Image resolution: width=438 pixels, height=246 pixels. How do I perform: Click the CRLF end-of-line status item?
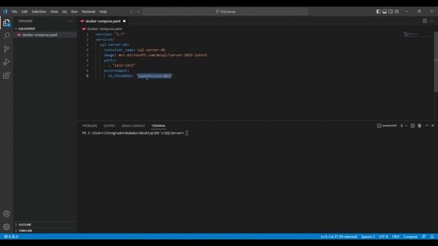click(x=396, y=236)
